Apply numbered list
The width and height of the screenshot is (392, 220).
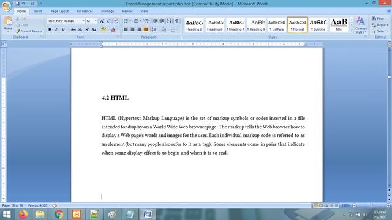pos(136,21)
